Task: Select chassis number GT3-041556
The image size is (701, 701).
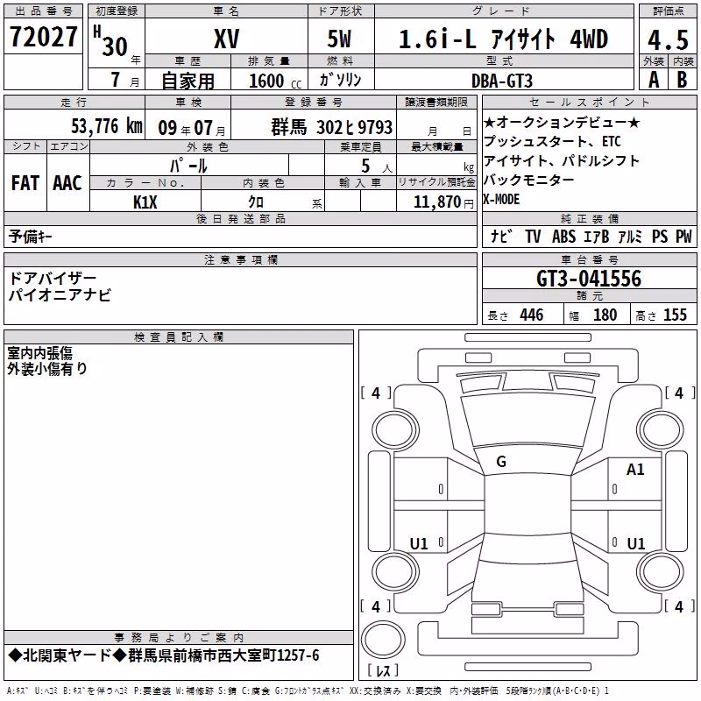Action: click(x=589, y=279)
